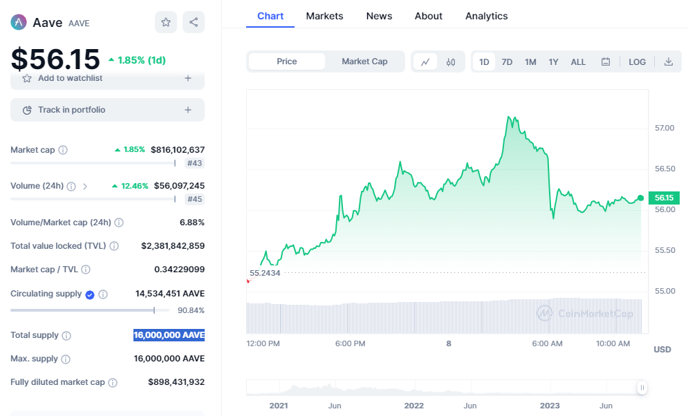Viewport: 688px width, 416px height.
Task: Open the calendar date range picker
Action: pyautogui.click(x=606, y=62)
